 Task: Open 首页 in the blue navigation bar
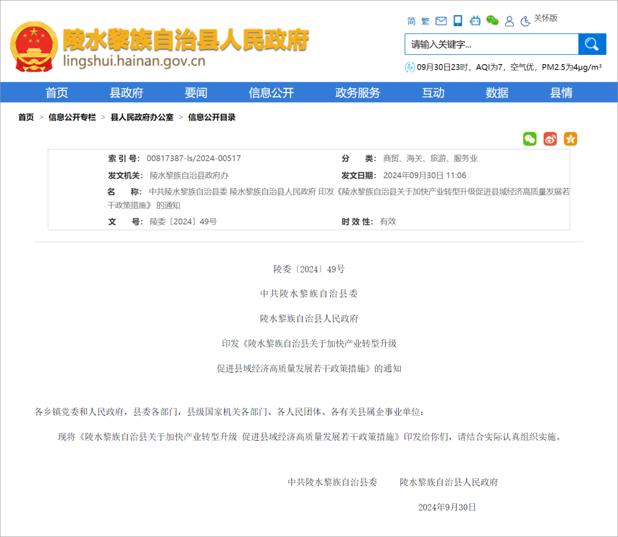click(x=57, y=93)
